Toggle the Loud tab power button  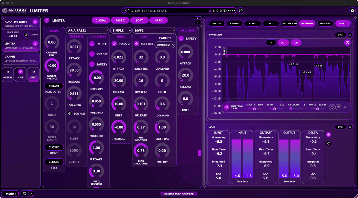point(348,24)
